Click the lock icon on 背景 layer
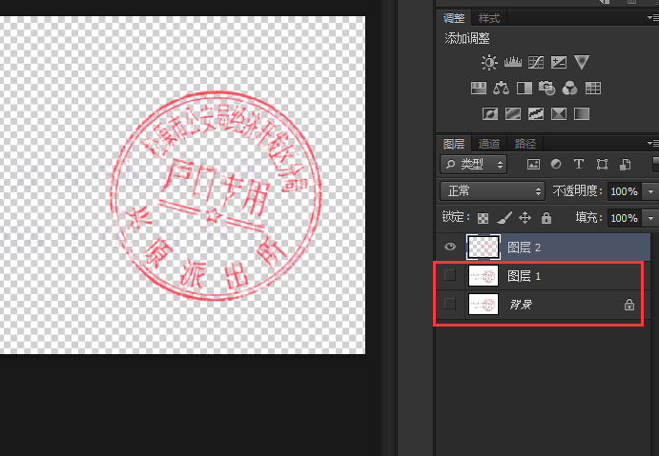Viewport: 659px width, 456px height. click(x=629, y=305)
